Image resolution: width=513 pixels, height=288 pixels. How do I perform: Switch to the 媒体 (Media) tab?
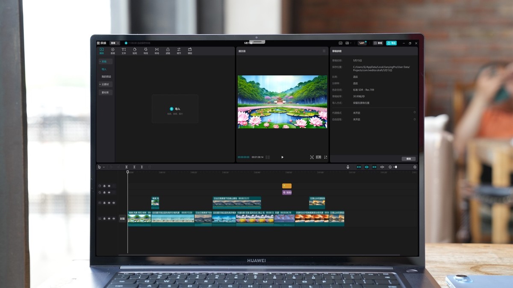pyautogui.click(x=101, y=51)
